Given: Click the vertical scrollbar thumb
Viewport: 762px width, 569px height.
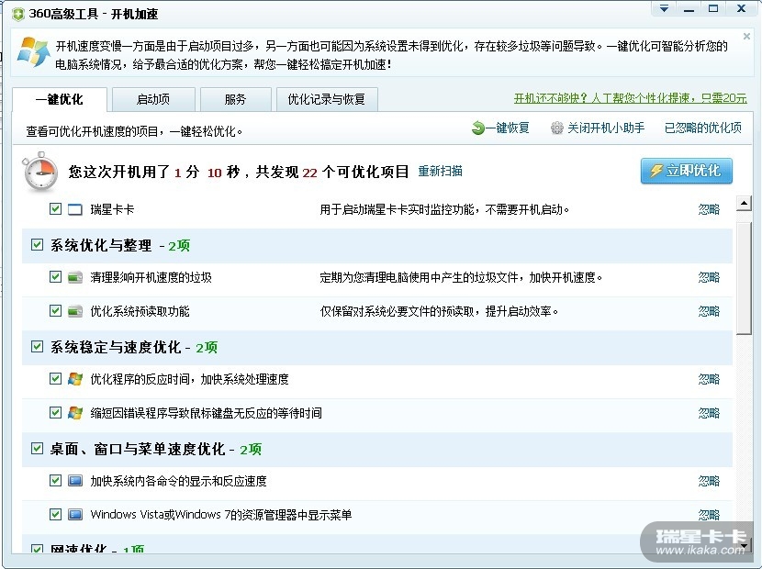Looking at the screenshot, I should [744, 278].
